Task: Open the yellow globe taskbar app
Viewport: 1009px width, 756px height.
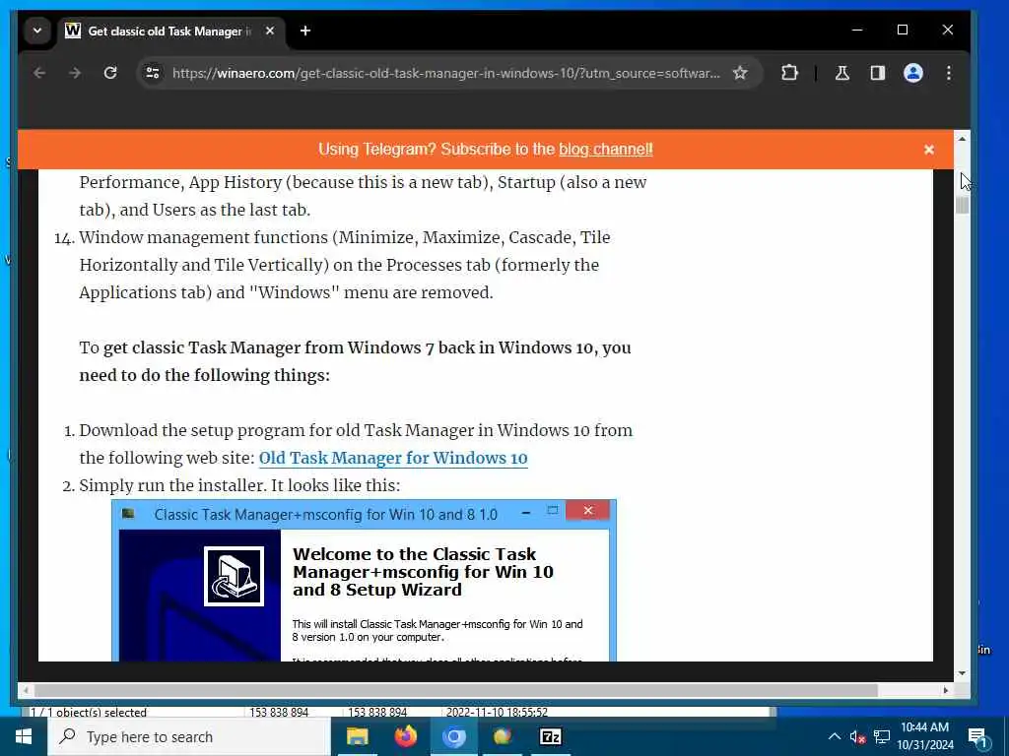Action: (502, 736)
